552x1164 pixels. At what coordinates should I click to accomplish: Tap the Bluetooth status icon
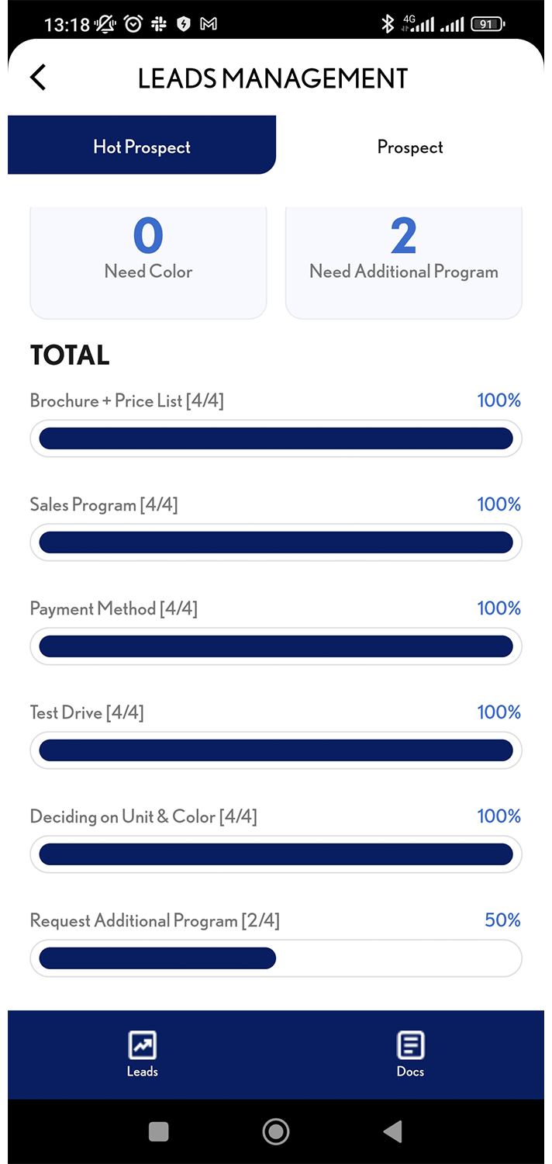[388, 24]
